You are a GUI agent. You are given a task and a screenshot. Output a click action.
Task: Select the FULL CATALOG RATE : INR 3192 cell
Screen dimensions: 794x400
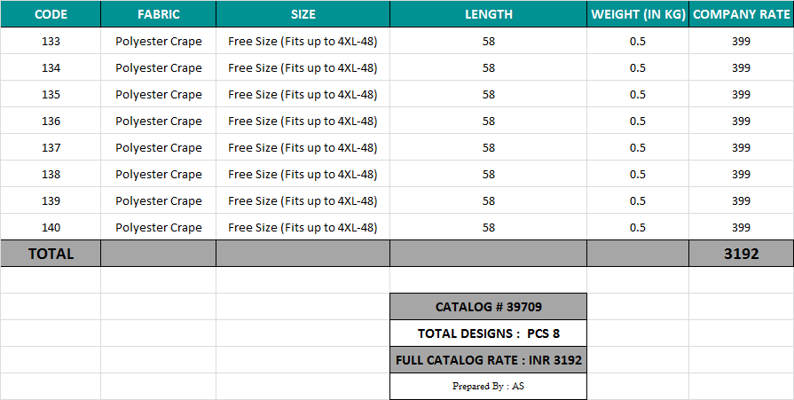click(488, 360)
